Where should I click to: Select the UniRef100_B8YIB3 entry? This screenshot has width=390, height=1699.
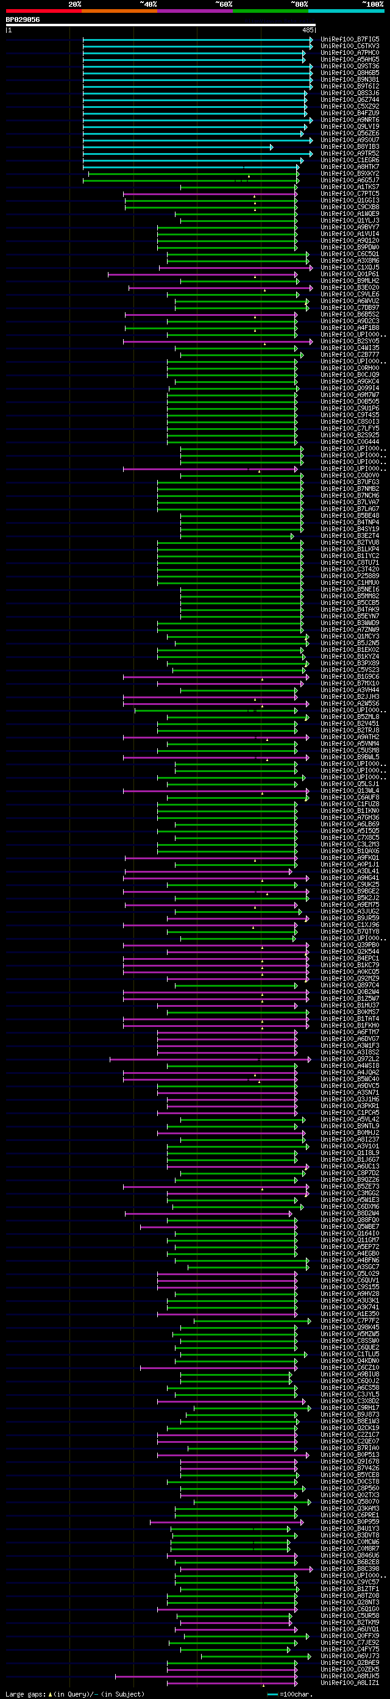(x=350, y=147)
